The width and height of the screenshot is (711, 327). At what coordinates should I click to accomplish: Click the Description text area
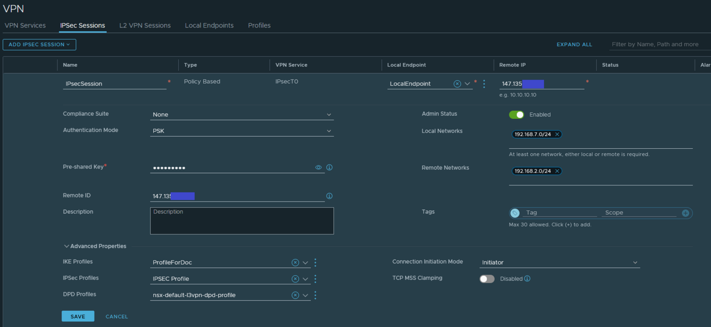coord(242,221)
